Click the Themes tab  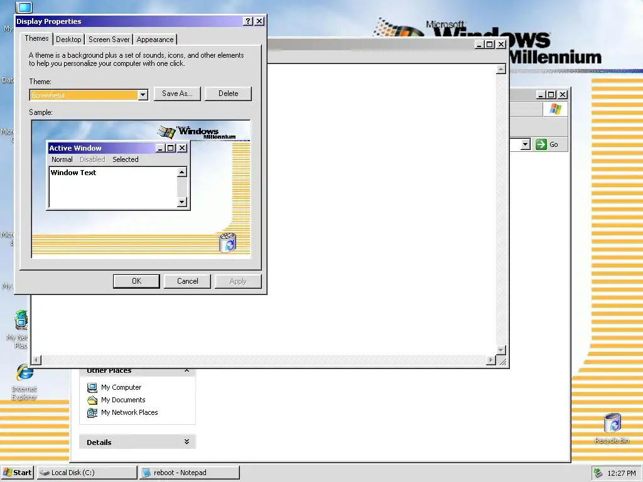click(x=36, y=38)
